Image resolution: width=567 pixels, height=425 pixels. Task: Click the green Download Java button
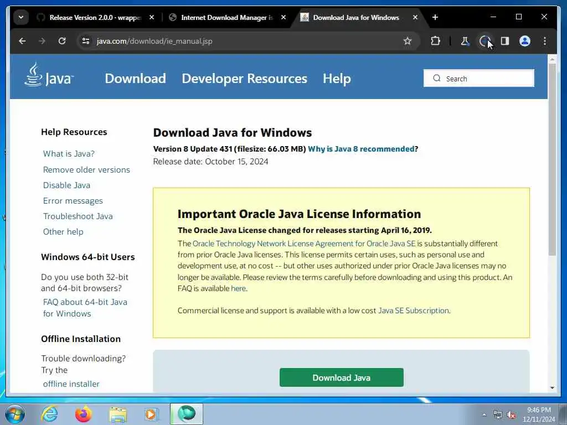(341, 377)
